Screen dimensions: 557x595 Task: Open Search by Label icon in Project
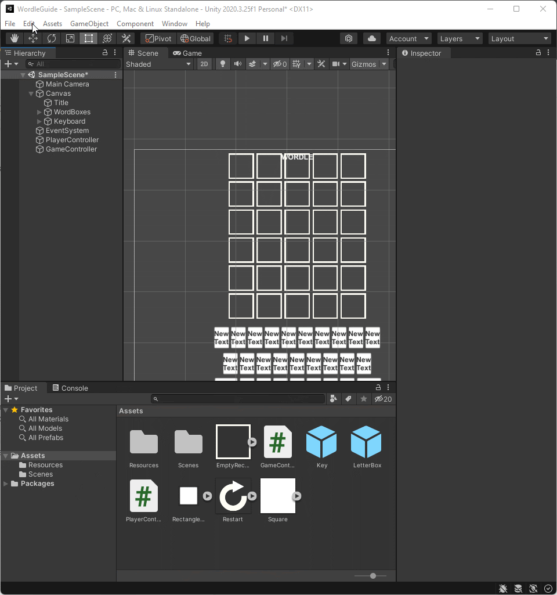pyautogui.click(x=348, y=399)
